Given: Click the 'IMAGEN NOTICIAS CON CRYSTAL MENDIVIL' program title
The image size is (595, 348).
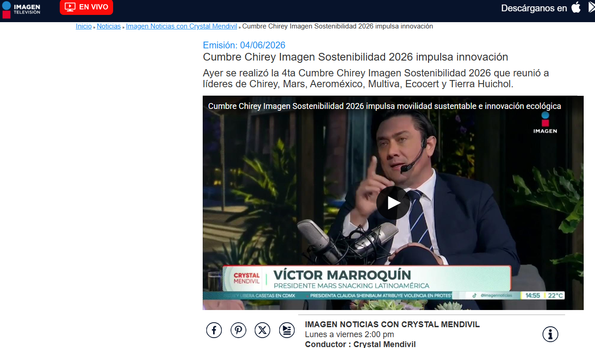Looking at the screenshot, I should pyautogui.click(x=392, y=324).
